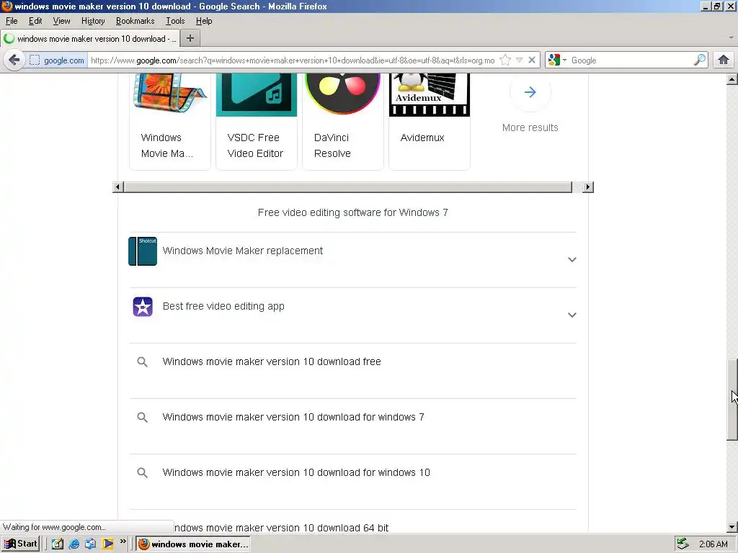
Task: Open the Windows Movie Maker thumbnail card
Action: (170, 120)
